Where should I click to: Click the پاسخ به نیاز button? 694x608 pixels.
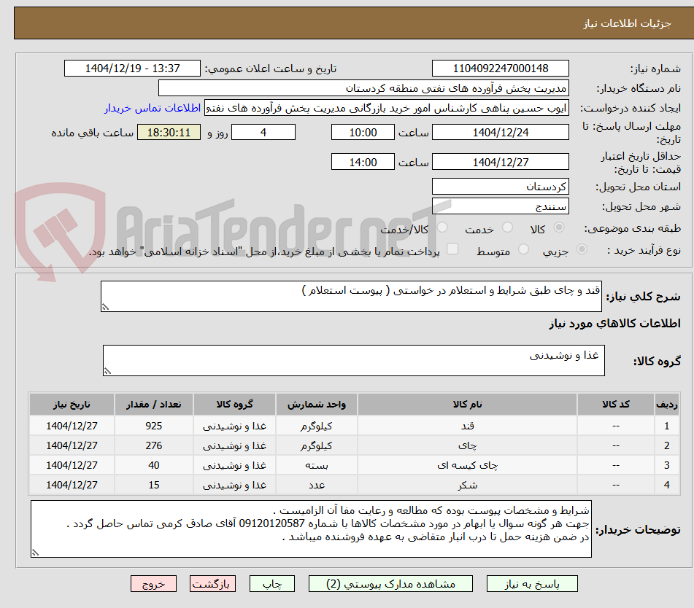tap(532, 584)
